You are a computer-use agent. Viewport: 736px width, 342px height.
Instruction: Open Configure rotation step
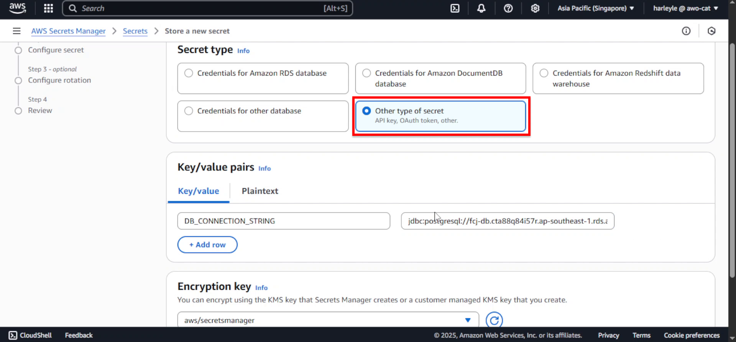pos(59,80)
